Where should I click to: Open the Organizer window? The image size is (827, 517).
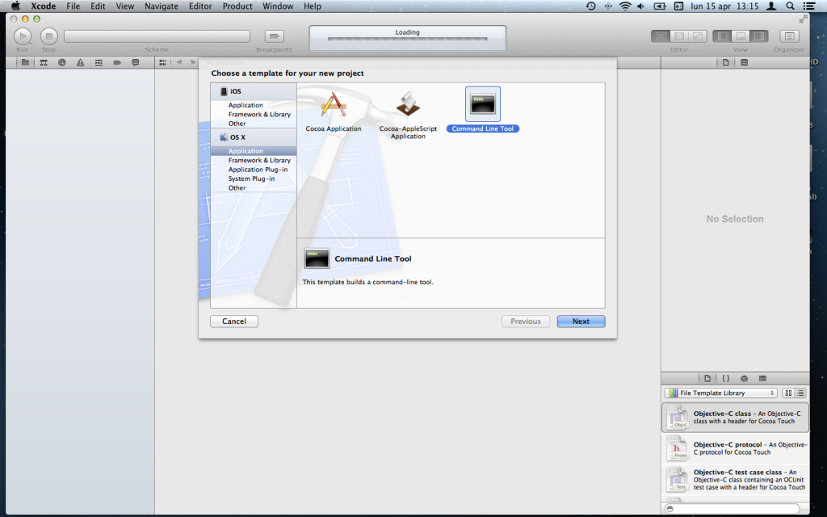789,36
